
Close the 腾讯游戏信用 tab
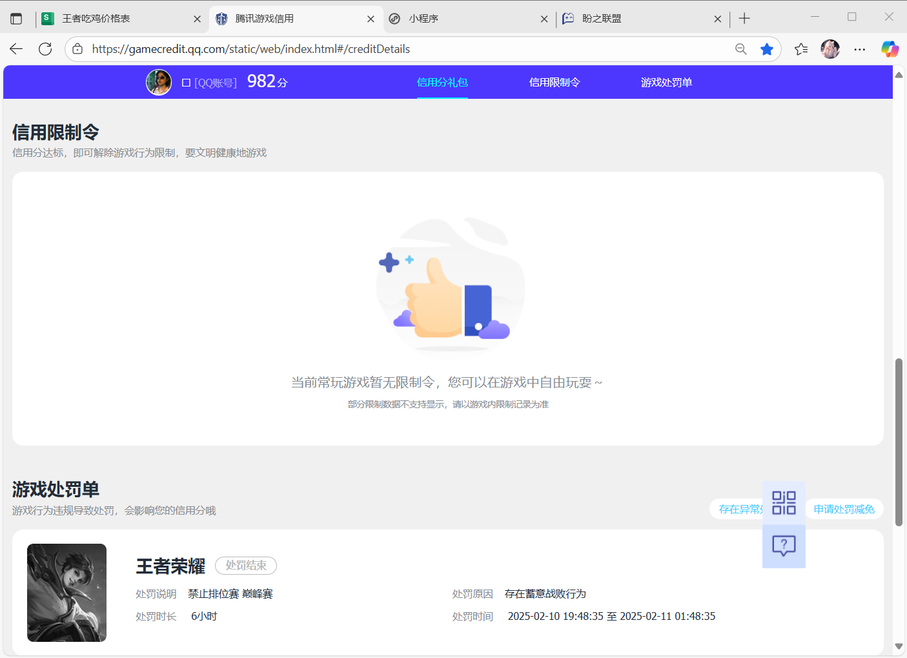coord(371,19)
